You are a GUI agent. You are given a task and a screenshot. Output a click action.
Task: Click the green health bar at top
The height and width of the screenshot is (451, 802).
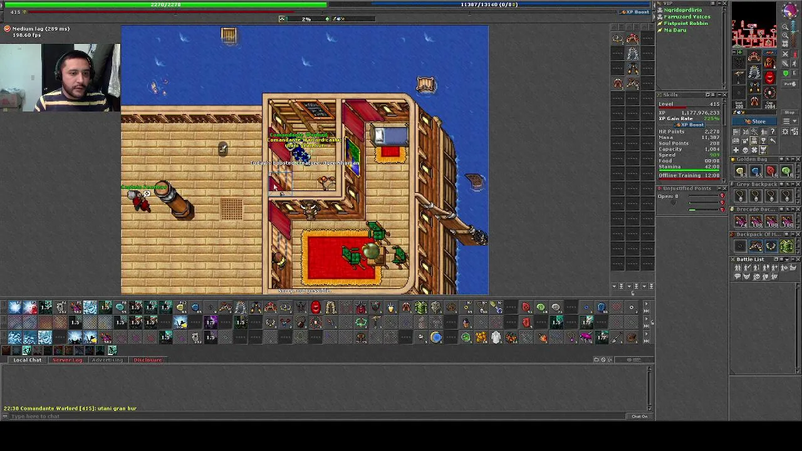(x=166, y=4)
